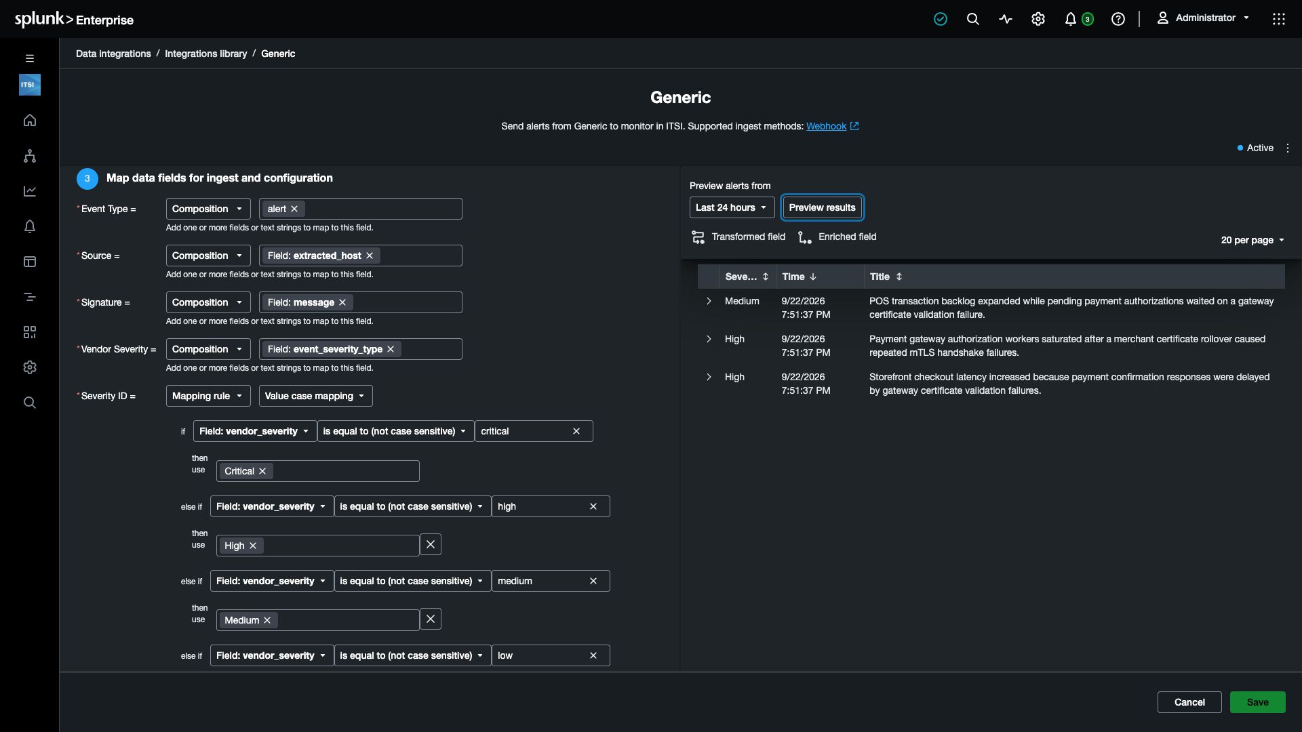Open operator dropdown for critical condition
The width and height of the screenshot is (1302, 732).
click(x=395, y=431)
